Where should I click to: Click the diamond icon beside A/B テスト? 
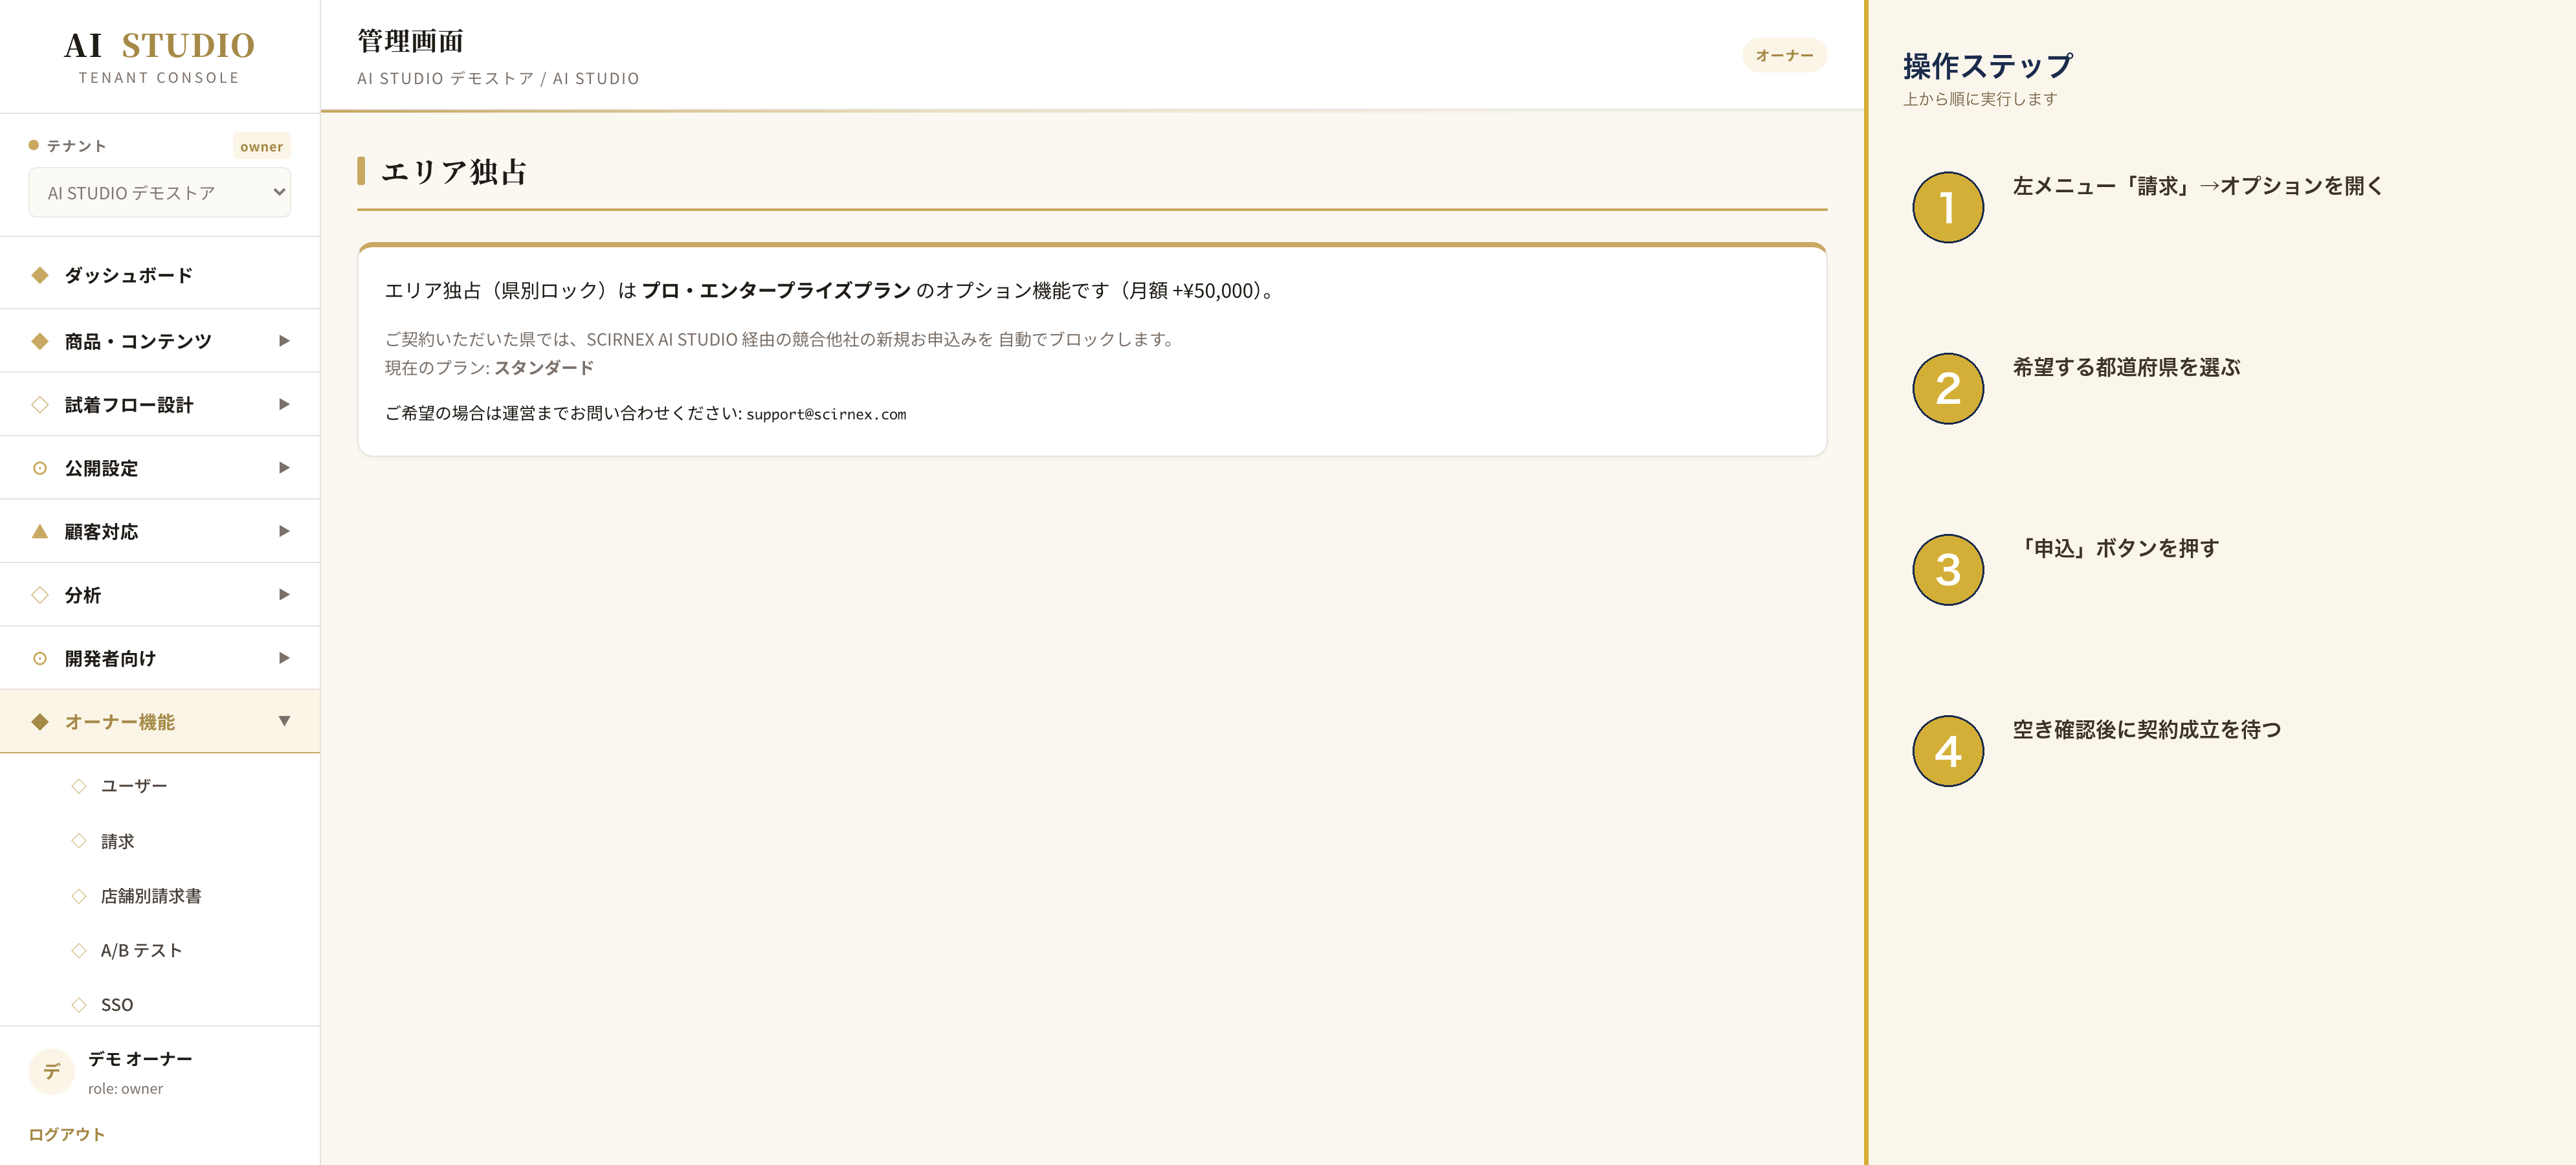point(79,950)
